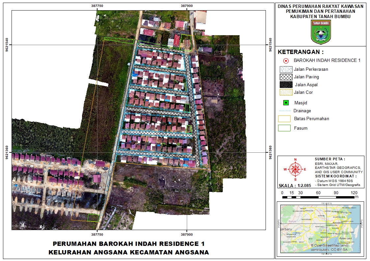The width and height of the screenshot is (370, 261).
Task: Select the green Fasum outline swatch
Action: [284, 128]
